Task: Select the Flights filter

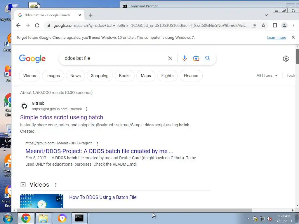Action: (167, 76)
